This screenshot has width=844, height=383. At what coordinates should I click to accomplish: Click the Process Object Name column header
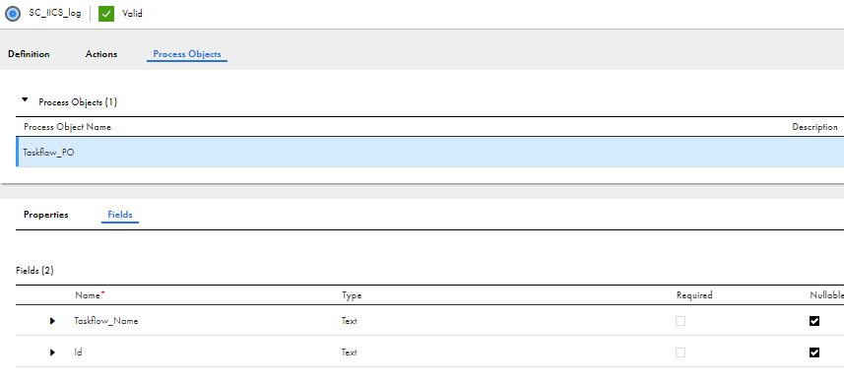pyautogui.click(x=67, y=127)
